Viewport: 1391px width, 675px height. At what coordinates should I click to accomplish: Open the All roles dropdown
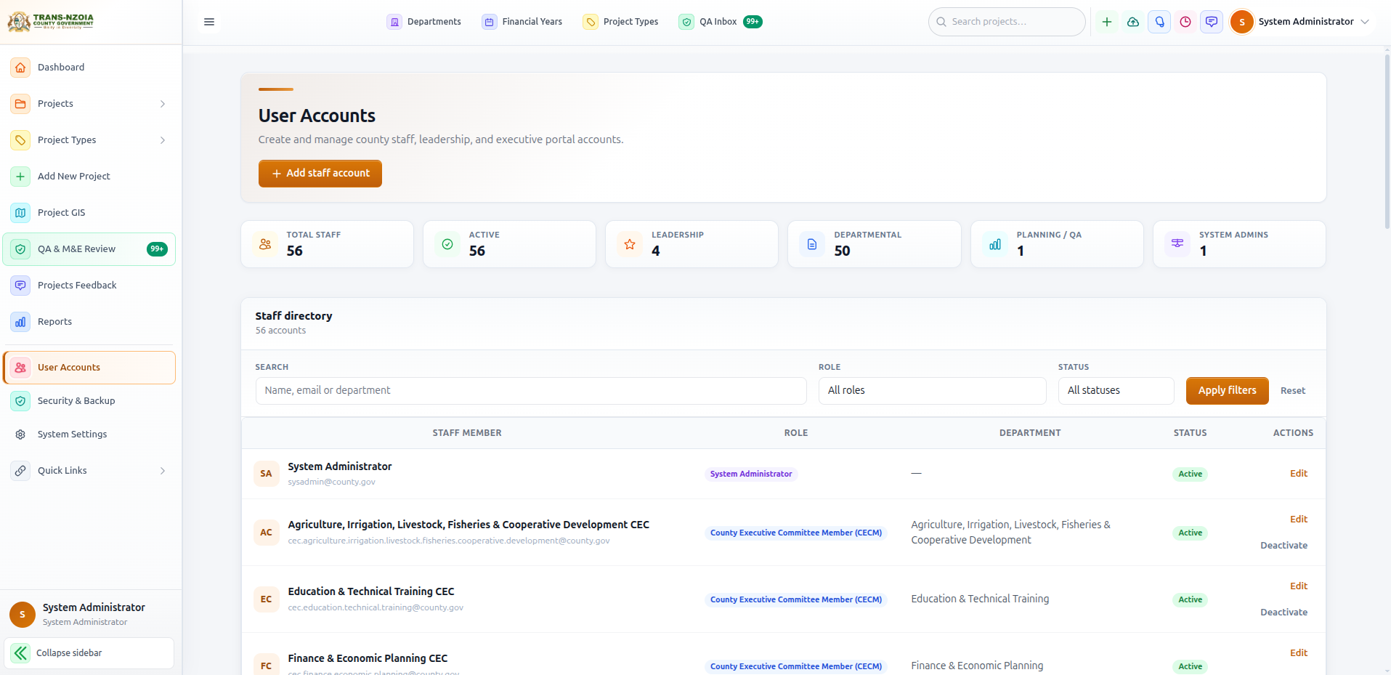point(933,391)
